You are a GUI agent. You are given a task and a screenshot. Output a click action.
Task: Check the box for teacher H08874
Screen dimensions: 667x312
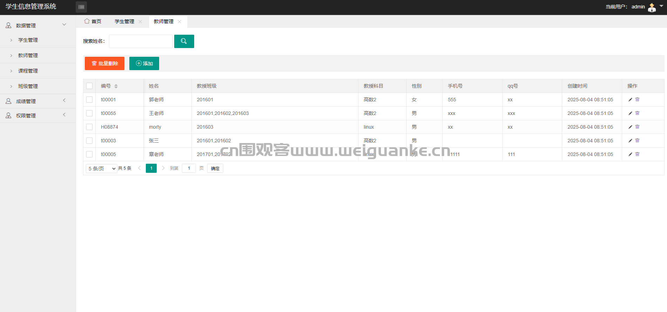[89, 127]
